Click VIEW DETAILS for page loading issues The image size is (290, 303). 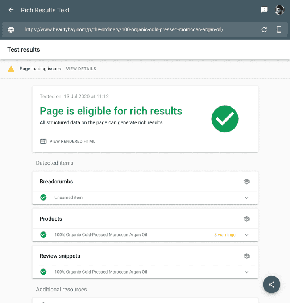[81, 69]
